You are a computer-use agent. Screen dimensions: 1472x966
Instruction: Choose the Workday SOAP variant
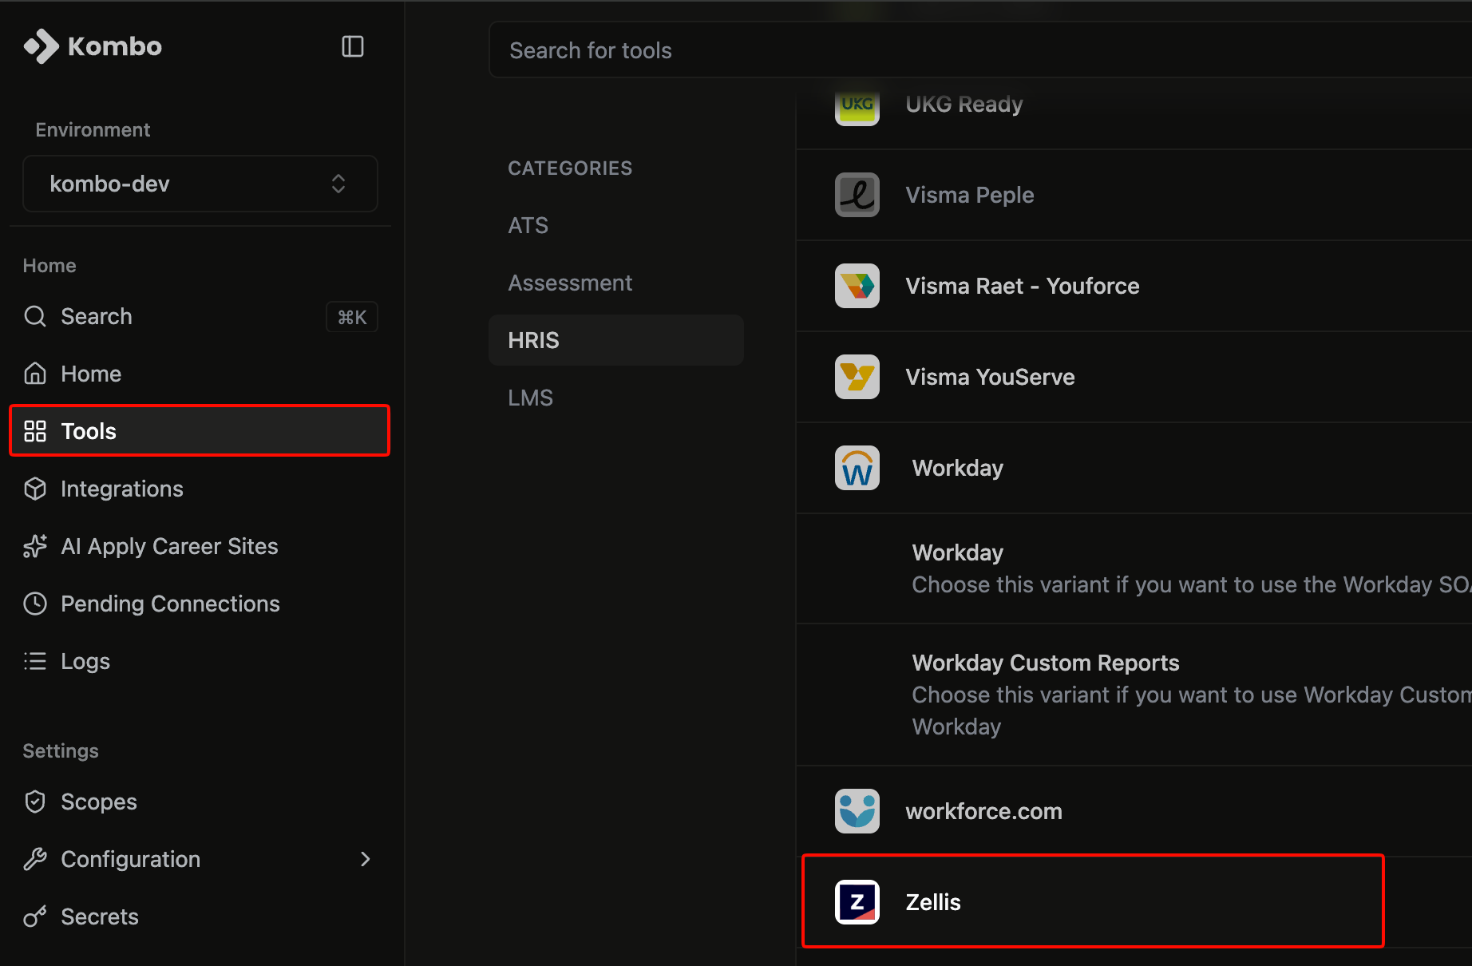pos(1134,568)
